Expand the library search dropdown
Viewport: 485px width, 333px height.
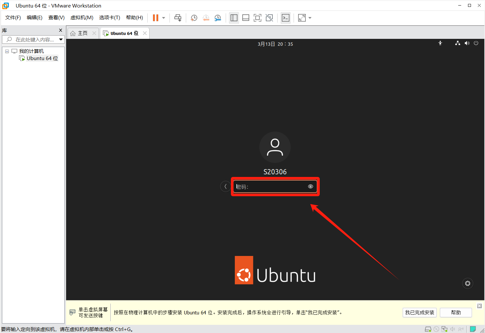(61, 40)
